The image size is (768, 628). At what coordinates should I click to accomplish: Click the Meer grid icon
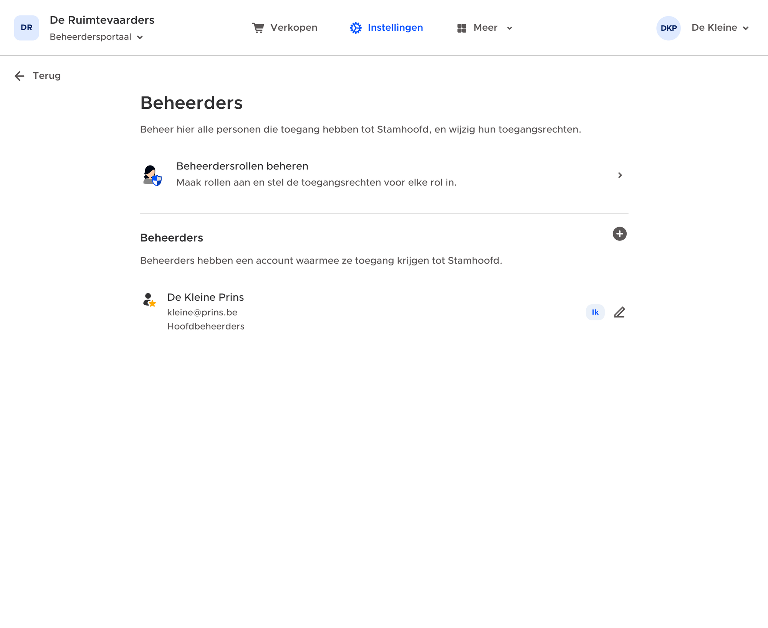pyautogui.click(x=462, y=28)
